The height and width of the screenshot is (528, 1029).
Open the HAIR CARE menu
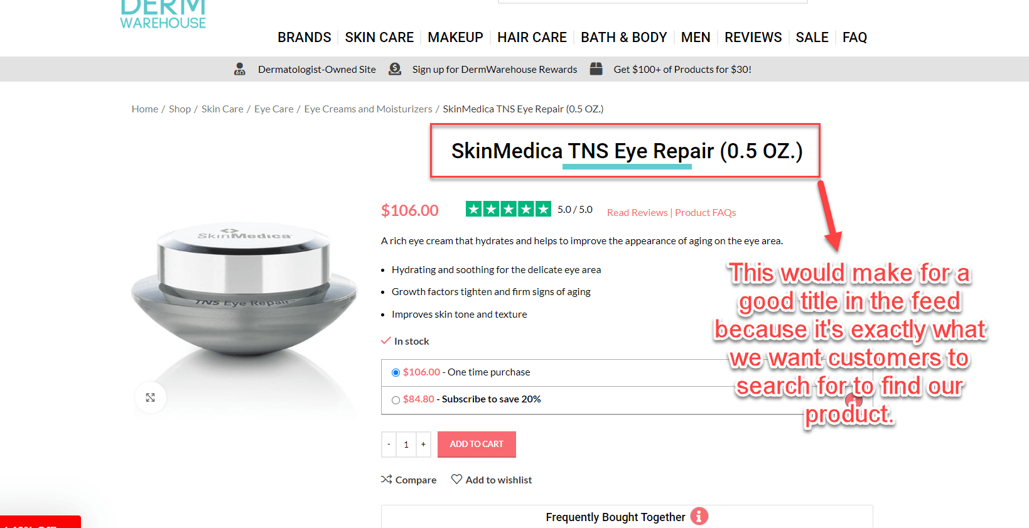tap(532, 37)
